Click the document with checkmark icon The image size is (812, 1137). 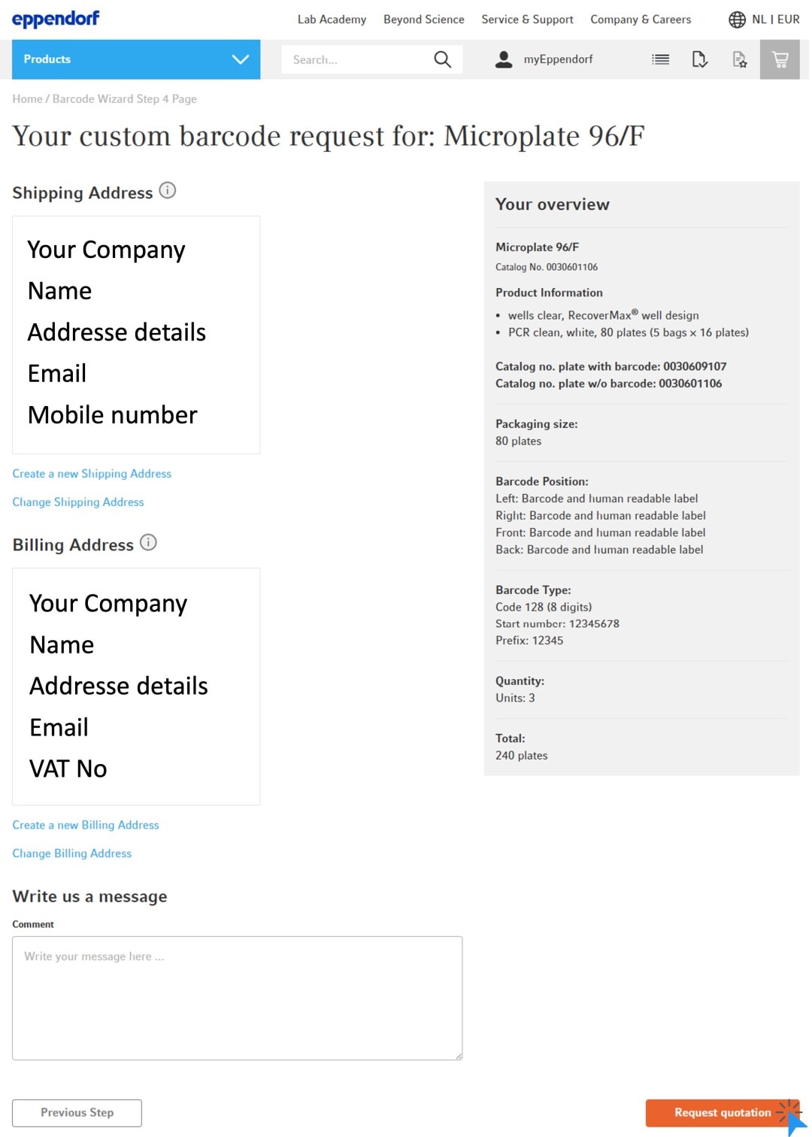point(700,59)
